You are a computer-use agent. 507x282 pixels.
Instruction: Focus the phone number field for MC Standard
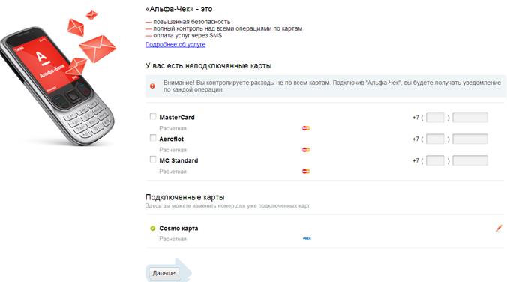[470, 160]
